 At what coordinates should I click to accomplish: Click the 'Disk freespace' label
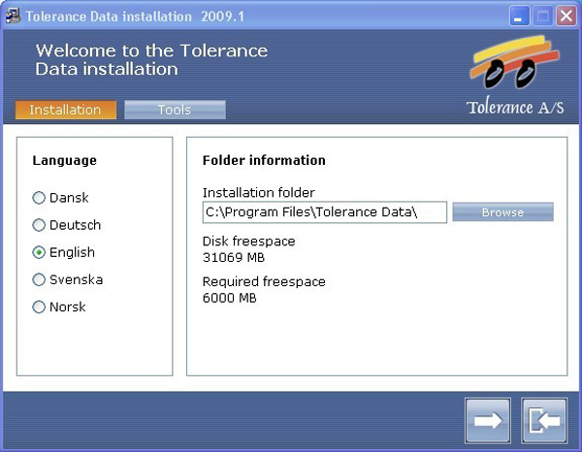(248, 242)
